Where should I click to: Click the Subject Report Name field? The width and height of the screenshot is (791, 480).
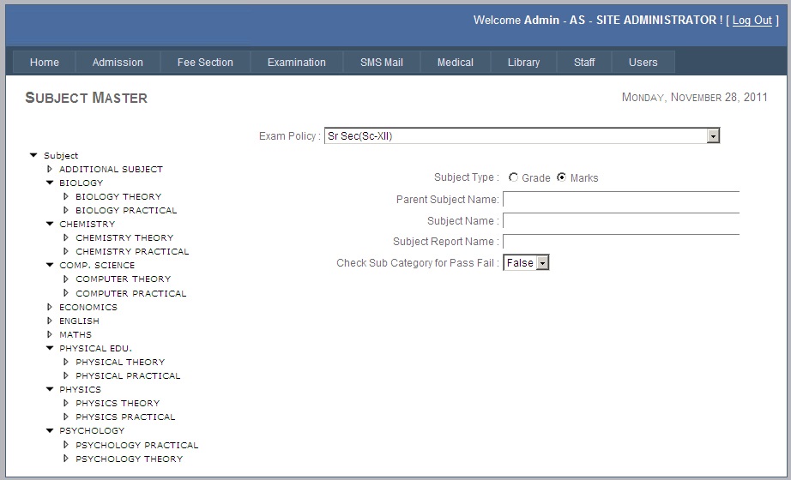(x=620, y=242)
